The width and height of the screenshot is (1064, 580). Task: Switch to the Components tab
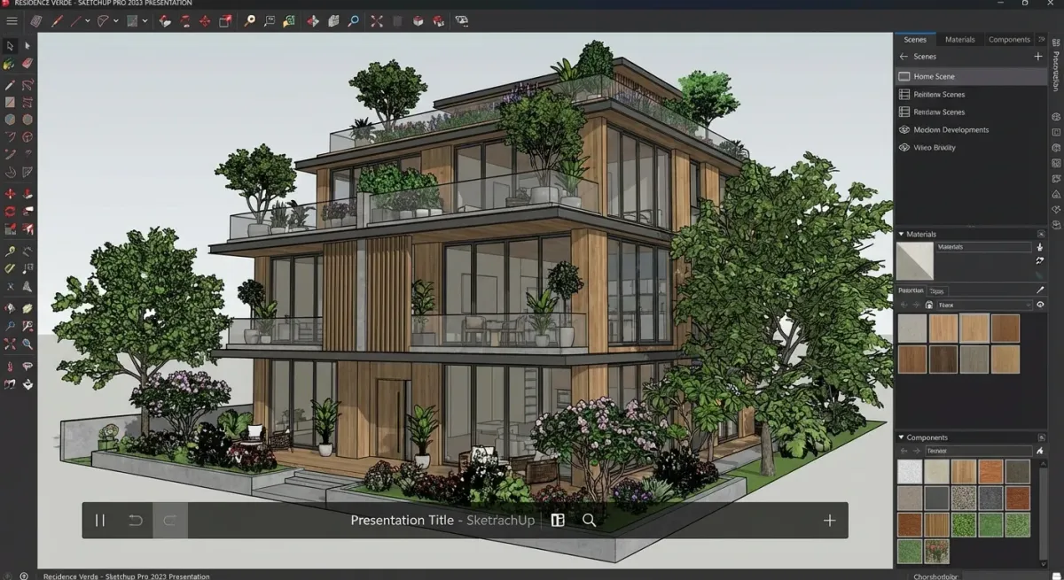(1010, 39)
